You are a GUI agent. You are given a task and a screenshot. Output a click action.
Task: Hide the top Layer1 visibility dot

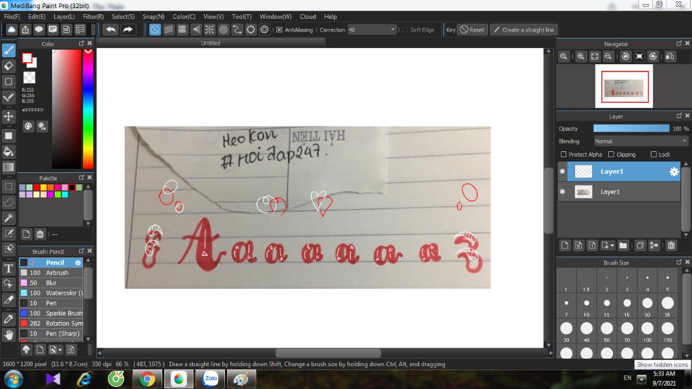pyautogui.click(x=562, y=172)
